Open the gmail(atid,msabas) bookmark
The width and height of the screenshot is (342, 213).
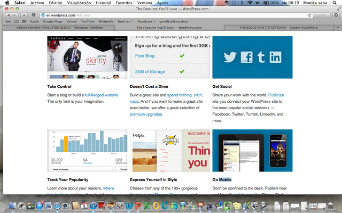tap(174, 21)
